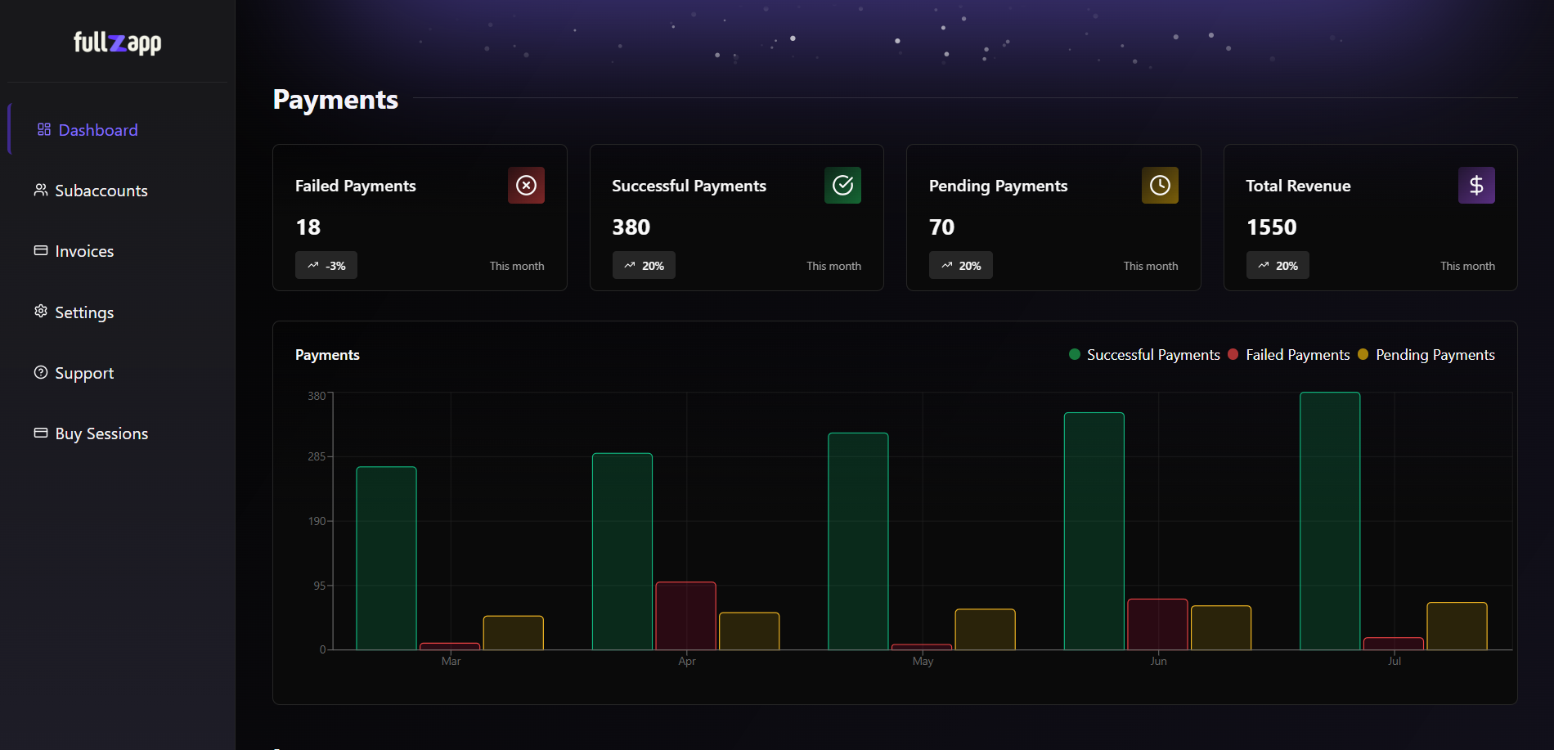Click the Support question mark icon
Viewport: 1554px width, 750px height.
point(40,372)
